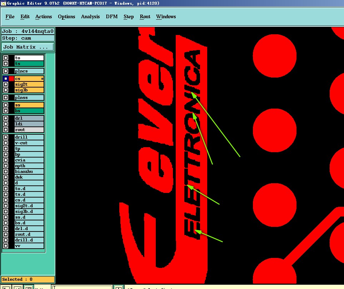Open the Actions menu
This screenshot has height=289, width=344.
[44, 17]
